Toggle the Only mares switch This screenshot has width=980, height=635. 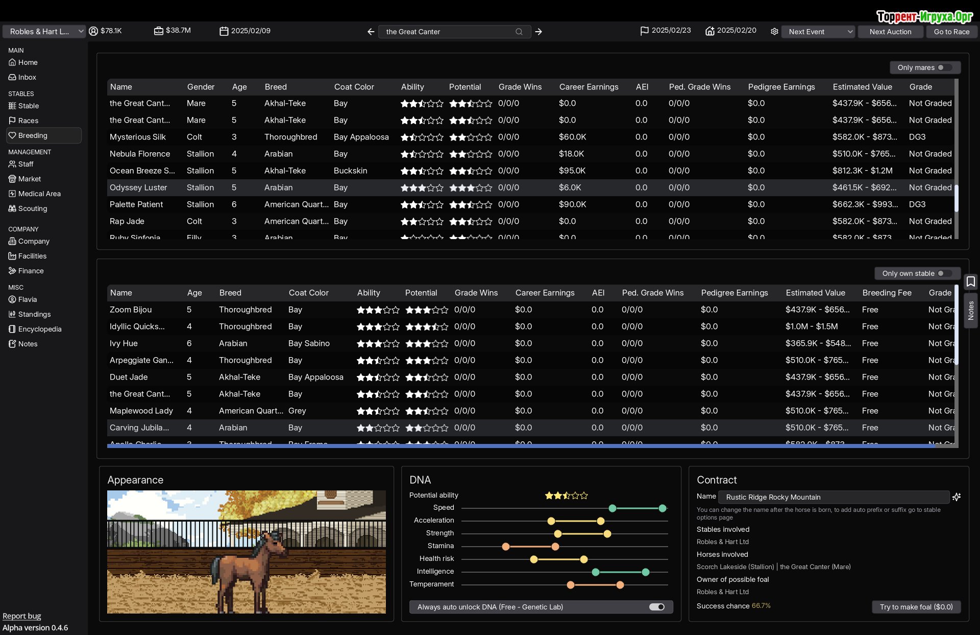click(x=944, y=67)
